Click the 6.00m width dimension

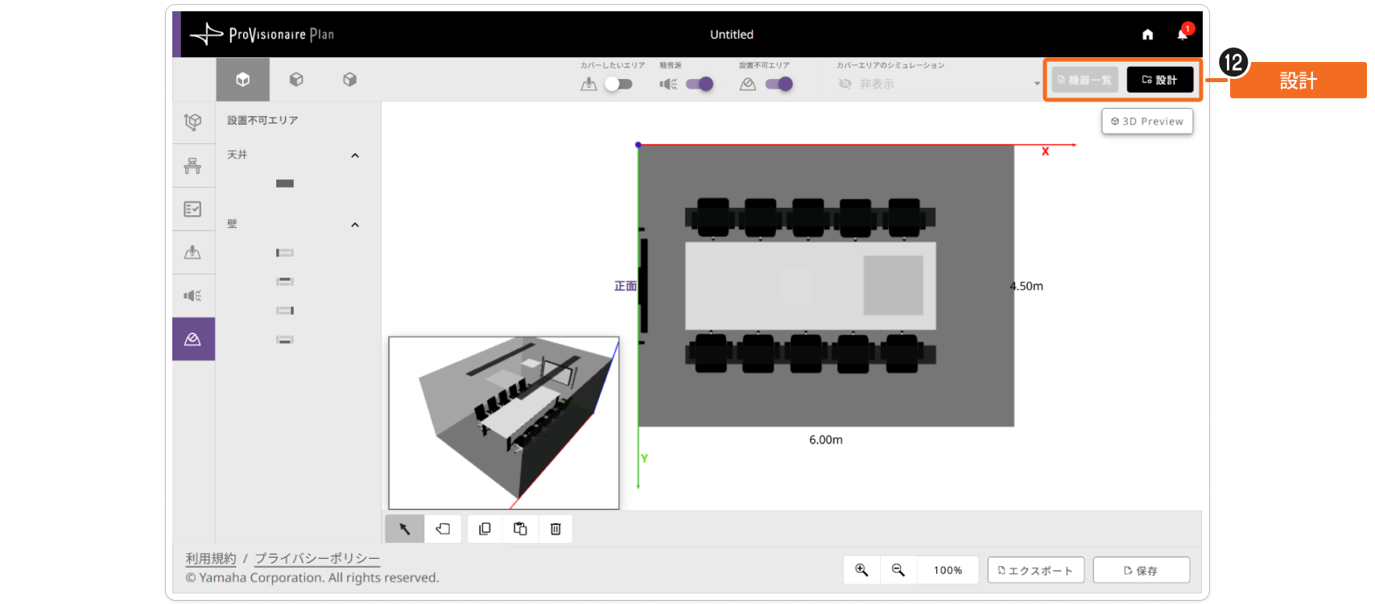(826, 440)
